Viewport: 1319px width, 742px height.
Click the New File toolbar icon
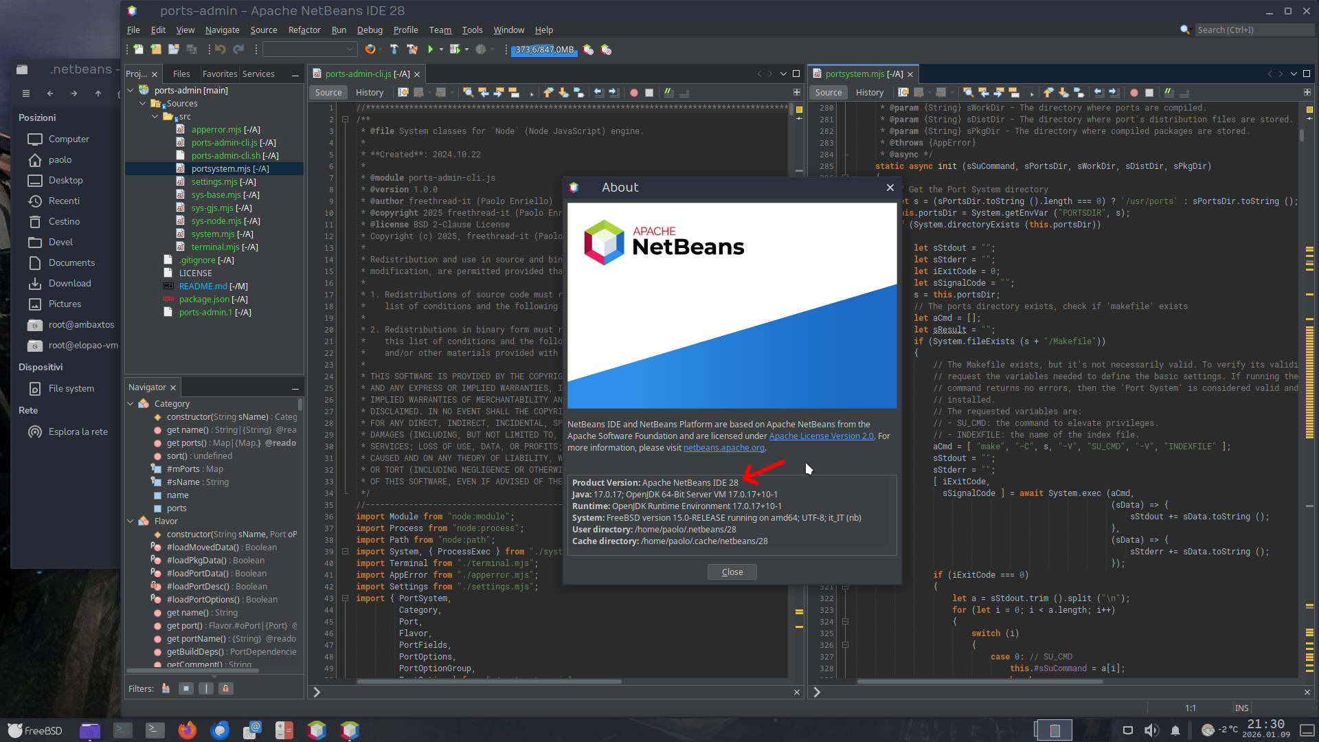(x=138, y=49)
